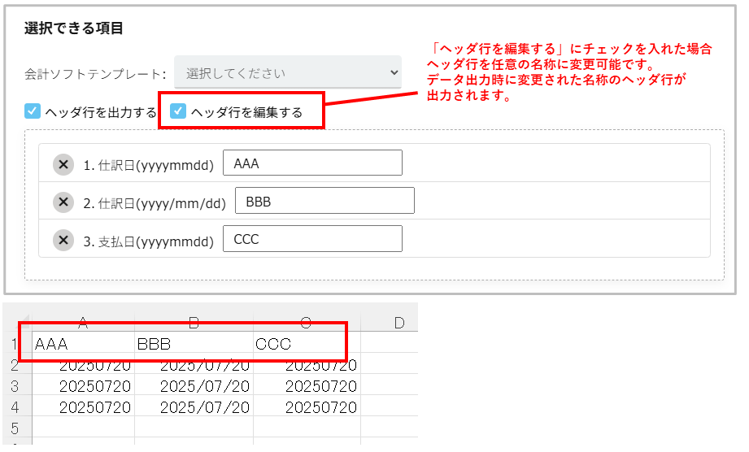Click 選択できる項目 heading
The image size is (749, 452).
point(73,28)
